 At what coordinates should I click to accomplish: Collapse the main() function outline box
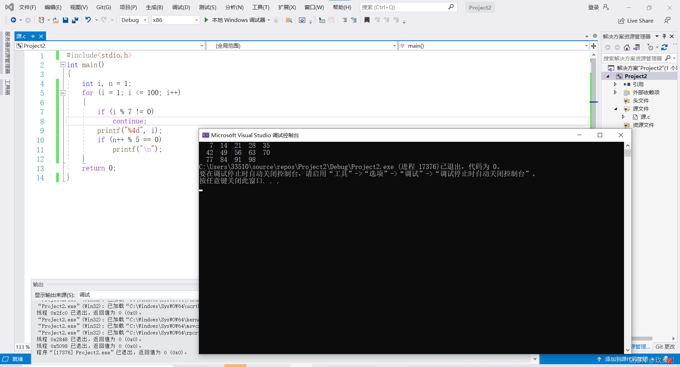click(63, 65)
